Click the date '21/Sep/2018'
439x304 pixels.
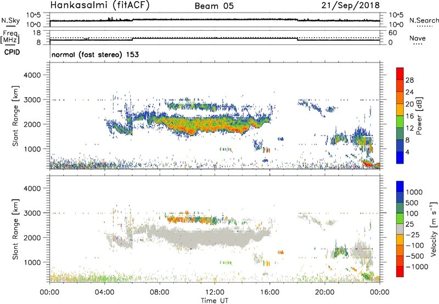coord(351,5)
